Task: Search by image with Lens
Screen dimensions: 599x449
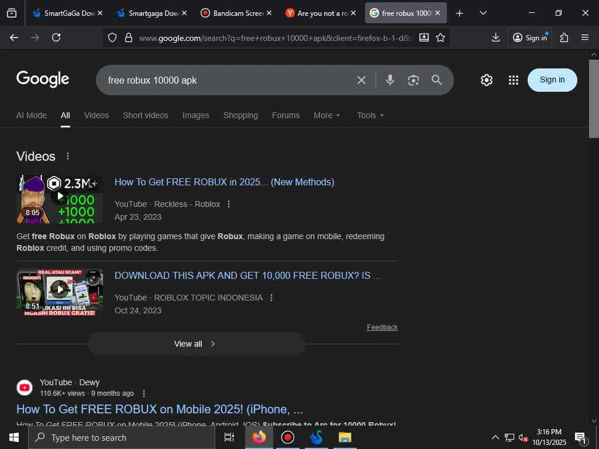Action: click(414, 80)
